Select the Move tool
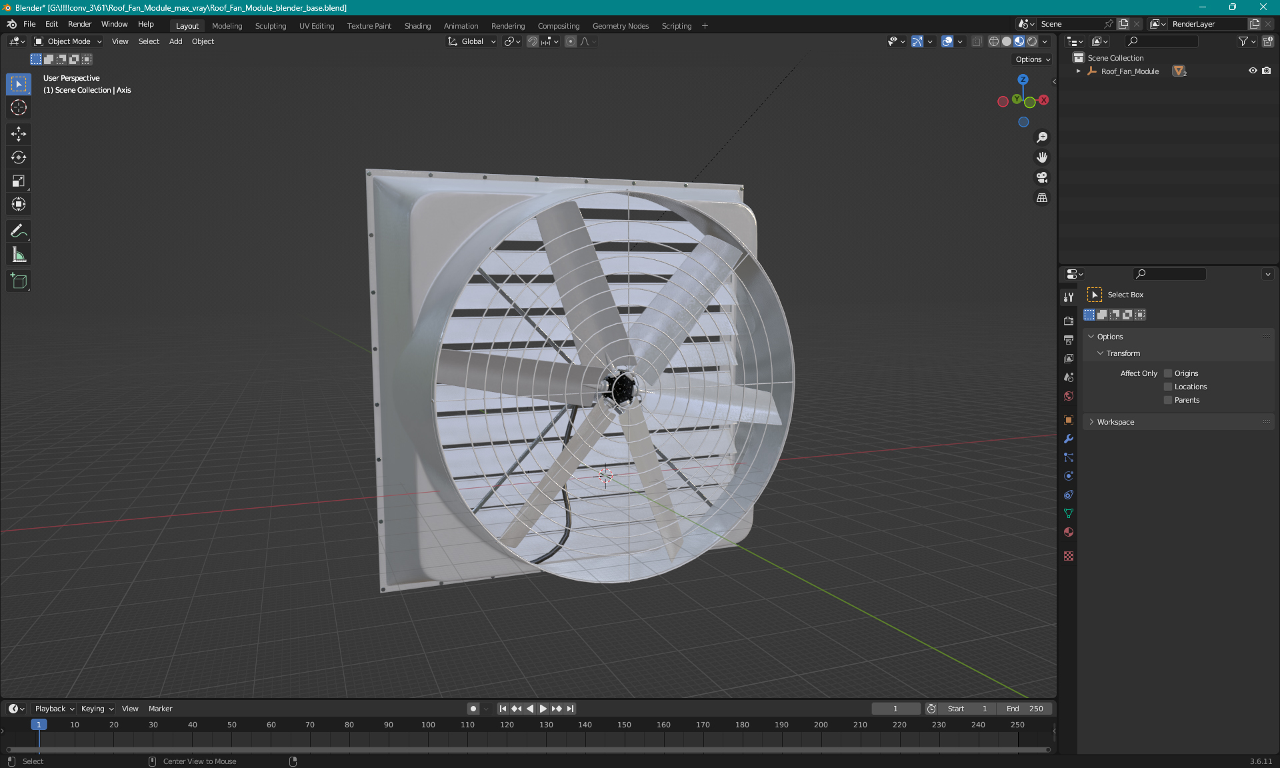Image resolution: width=1280 pixels, height=768 pixels. click(19, 134)
